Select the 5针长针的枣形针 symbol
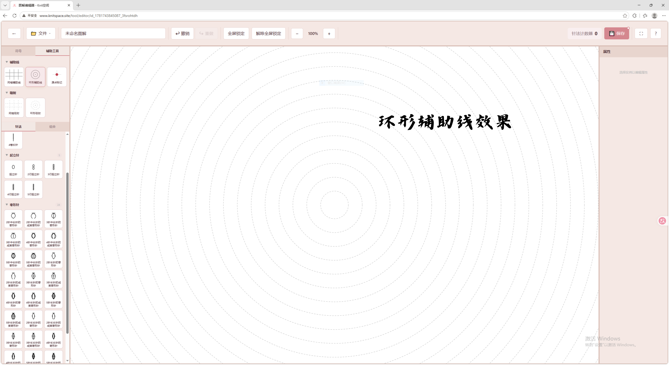 point(54,299)
